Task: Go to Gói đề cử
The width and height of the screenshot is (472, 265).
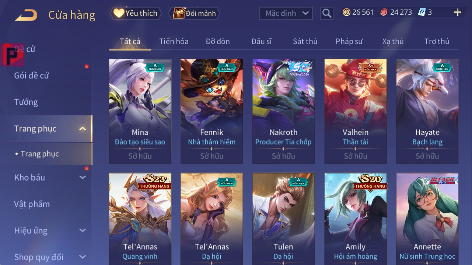Action: pos(32,76)
